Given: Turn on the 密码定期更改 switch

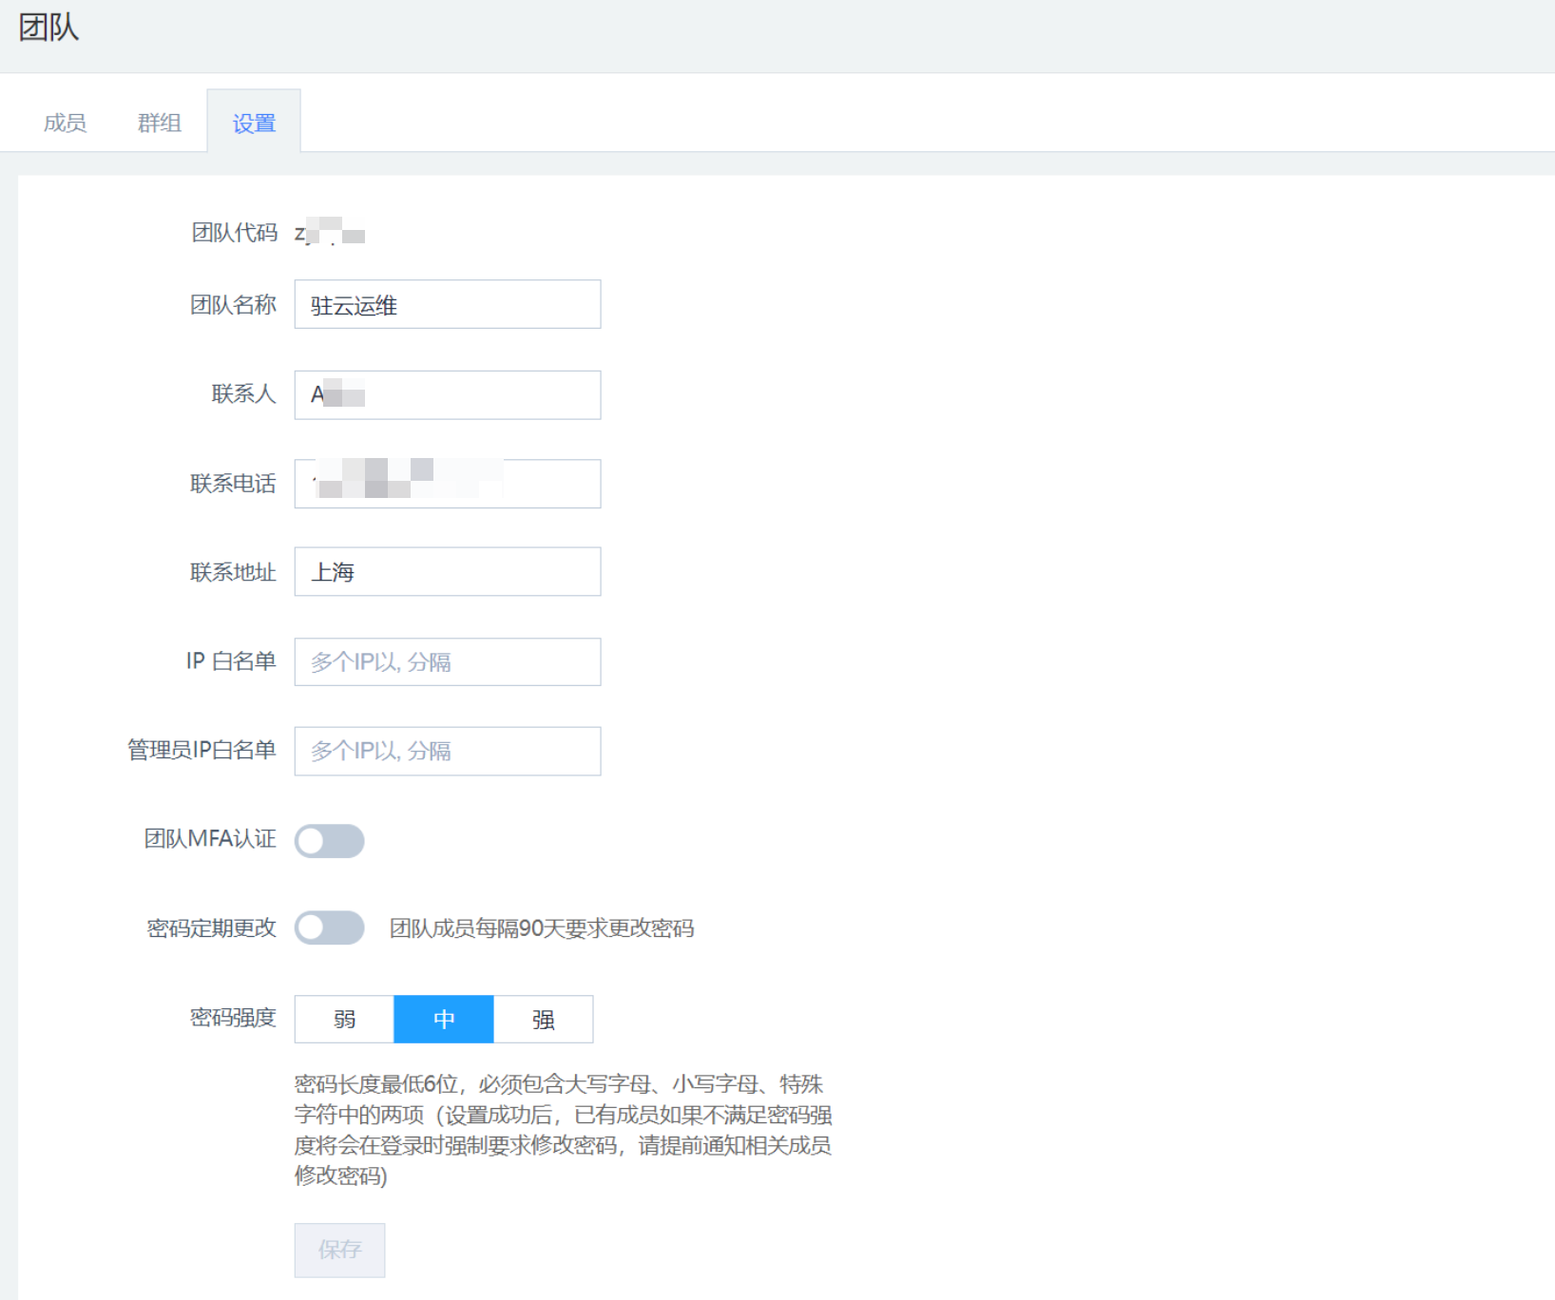Looking at the screenshot, I should (329, 927).
